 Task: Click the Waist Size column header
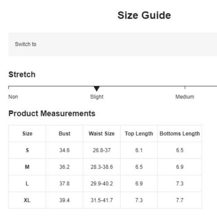[x=102, y=134]
